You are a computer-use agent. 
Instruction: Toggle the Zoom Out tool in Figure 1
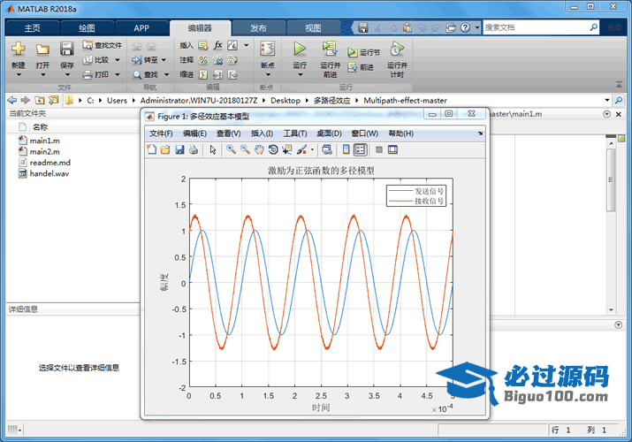pos(245,150)
